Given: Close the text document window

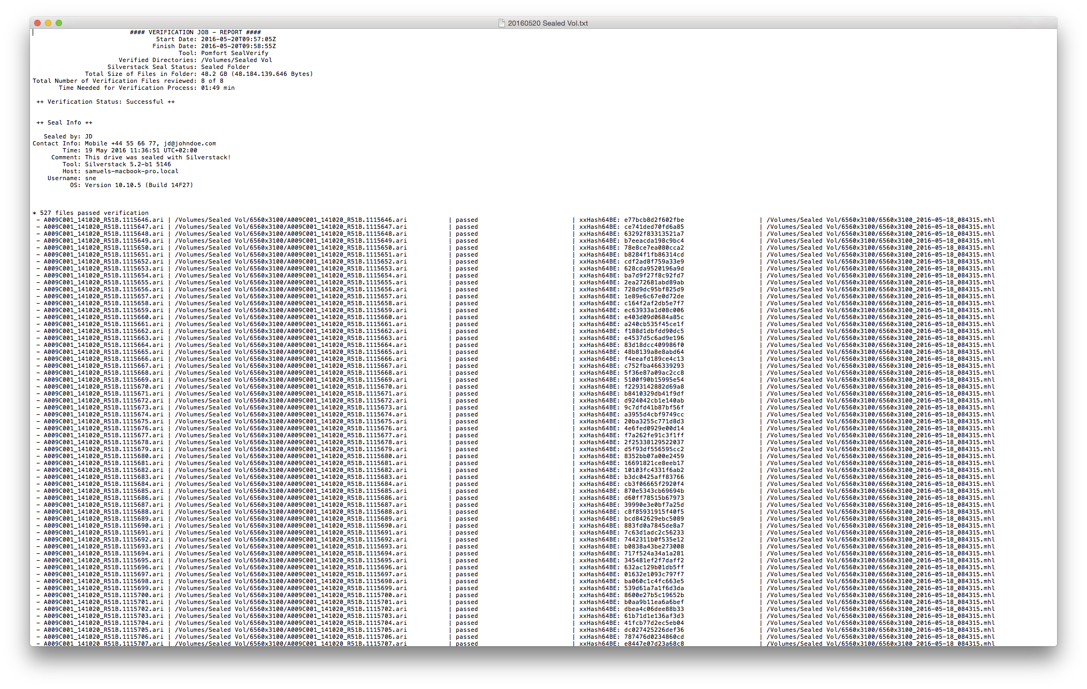Looking at the screenshot, I should (x=37, y=23).
